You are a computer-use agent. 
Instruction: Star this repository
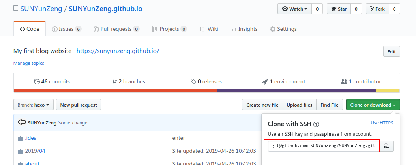339,9
